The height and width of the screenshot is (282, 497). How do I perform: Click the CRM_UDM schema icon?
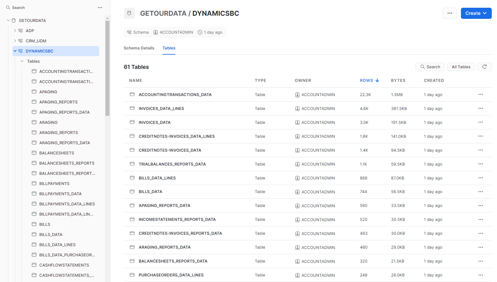click(x=20, y=41)
